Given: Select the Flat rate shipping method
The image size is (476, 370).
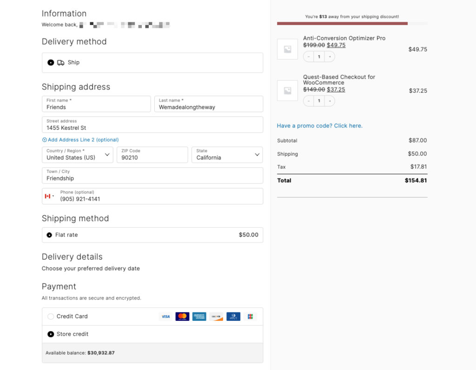Looking at the screenshot, I should coord(49,235).
